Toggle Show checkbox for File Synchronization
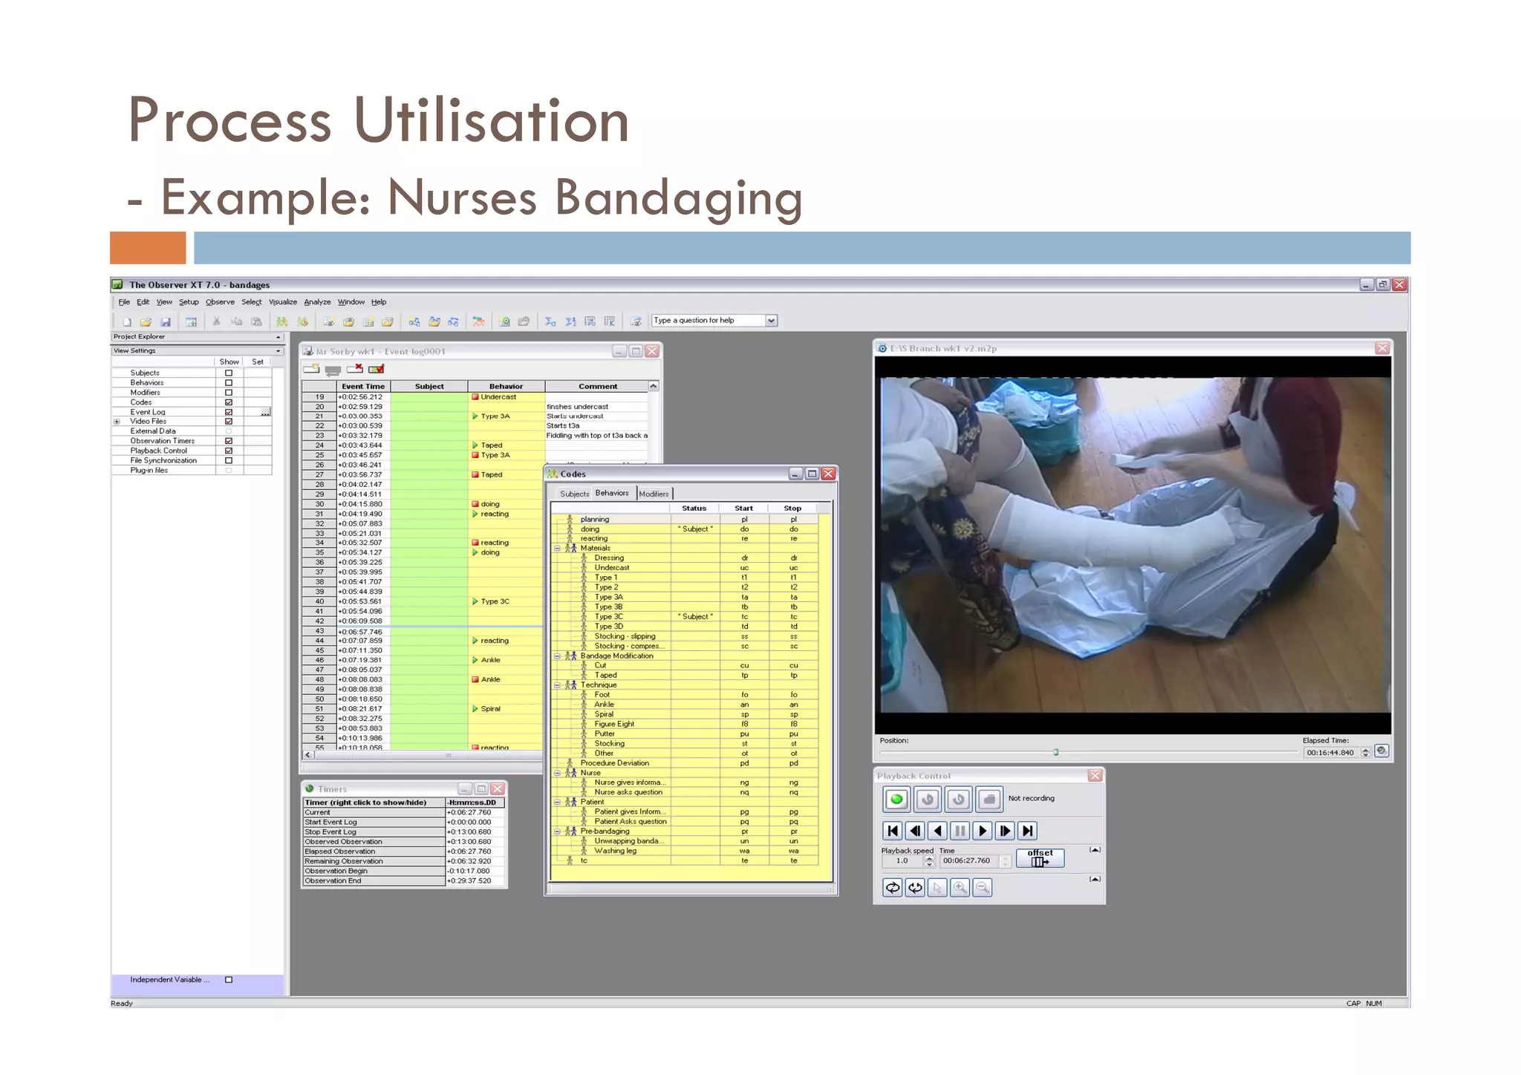Image resolution: width=1521 pixels, height=1075 pixels. tap(229, 460)
